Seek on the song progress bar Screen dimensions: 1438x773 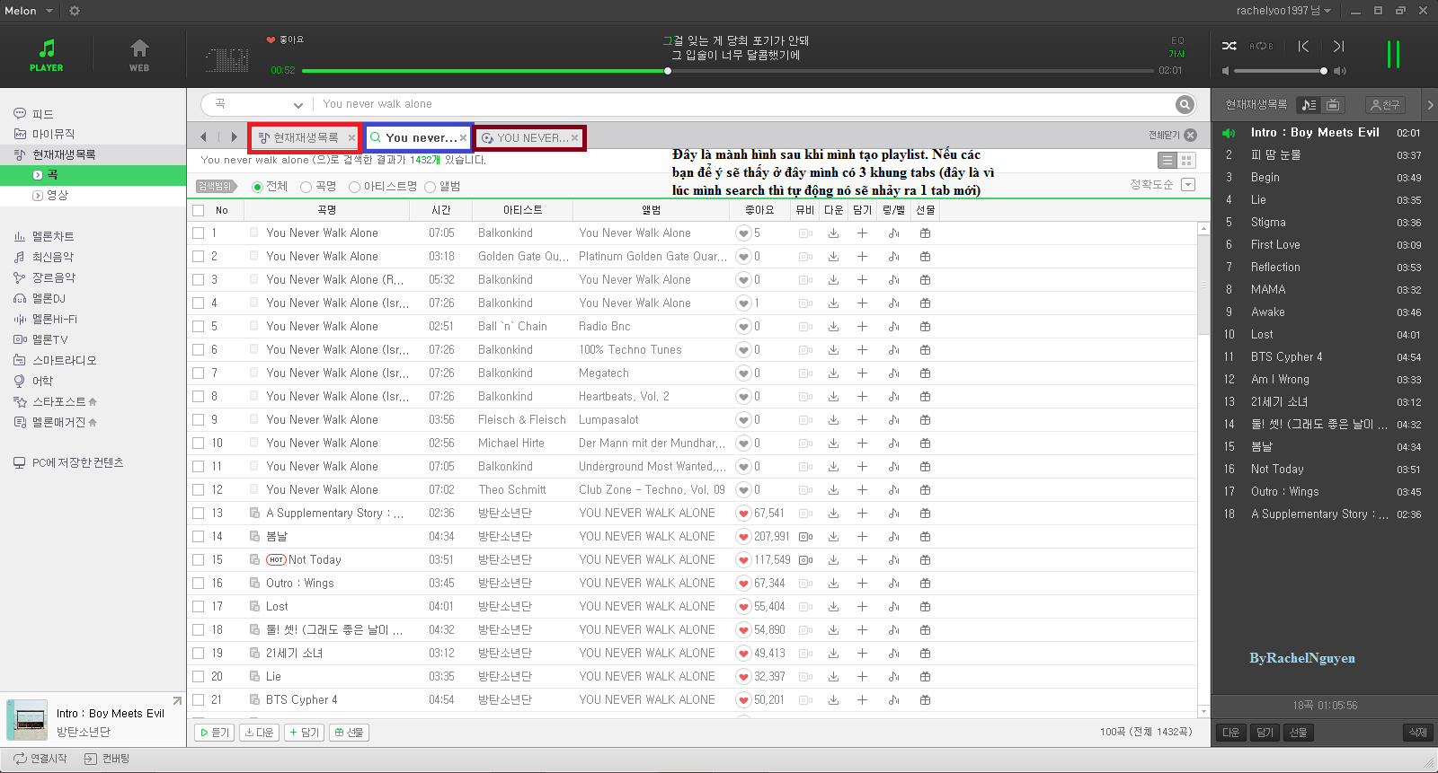[728, 70]
